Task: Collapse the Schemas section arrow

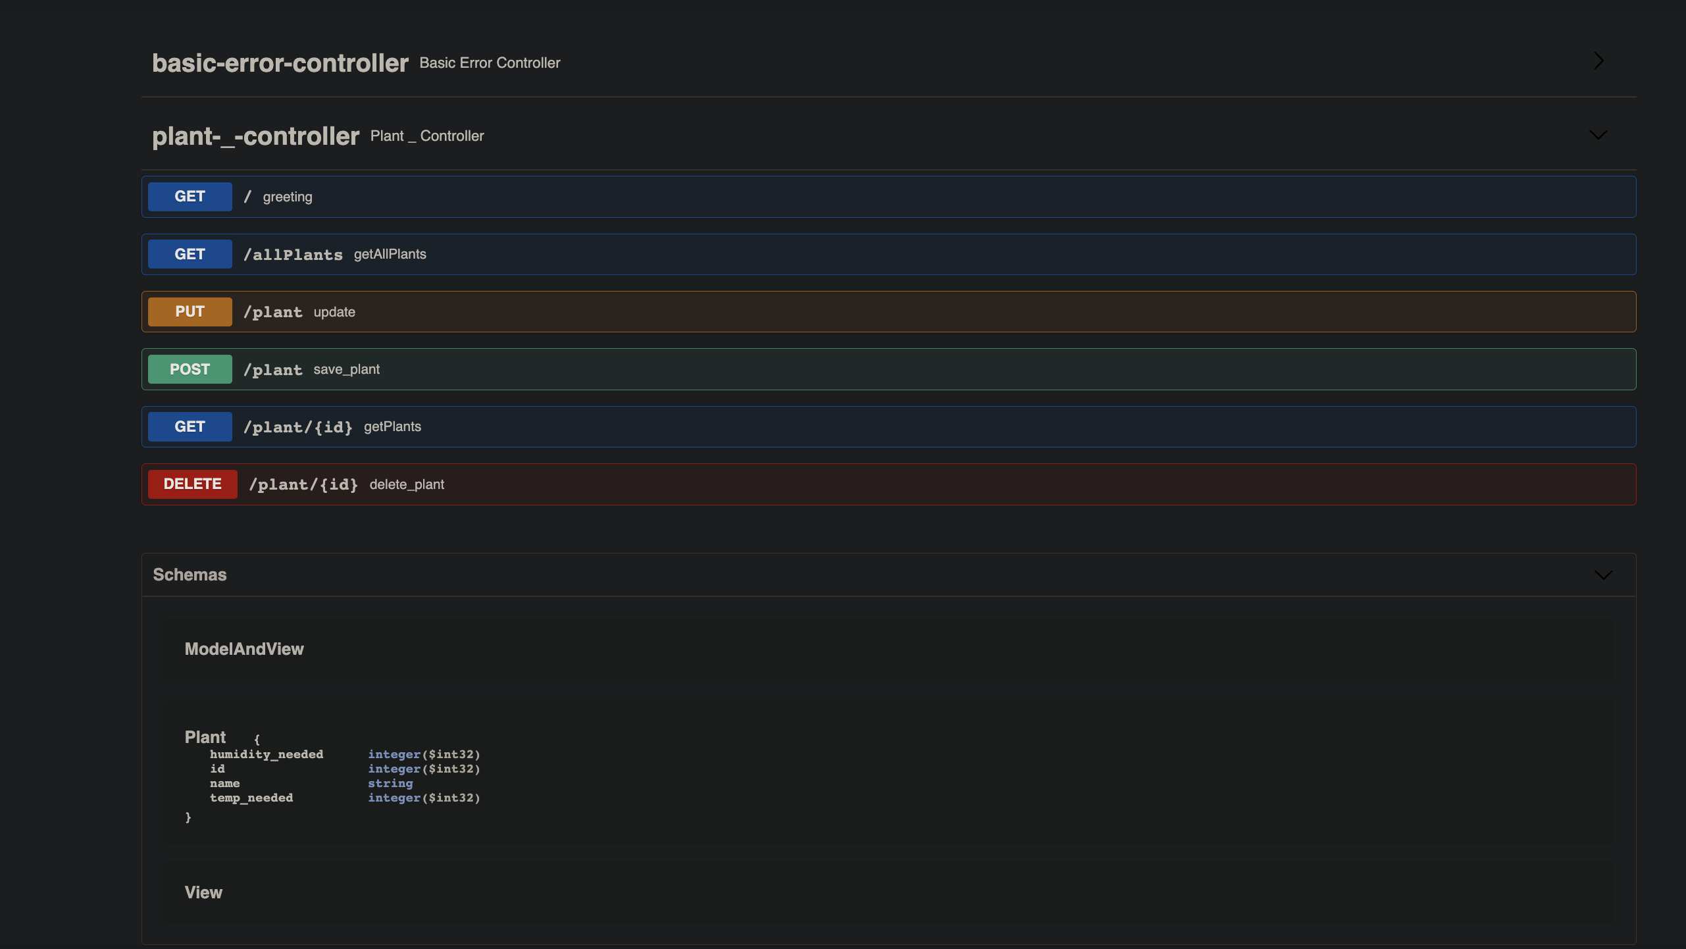Action: pos(1603,575)
